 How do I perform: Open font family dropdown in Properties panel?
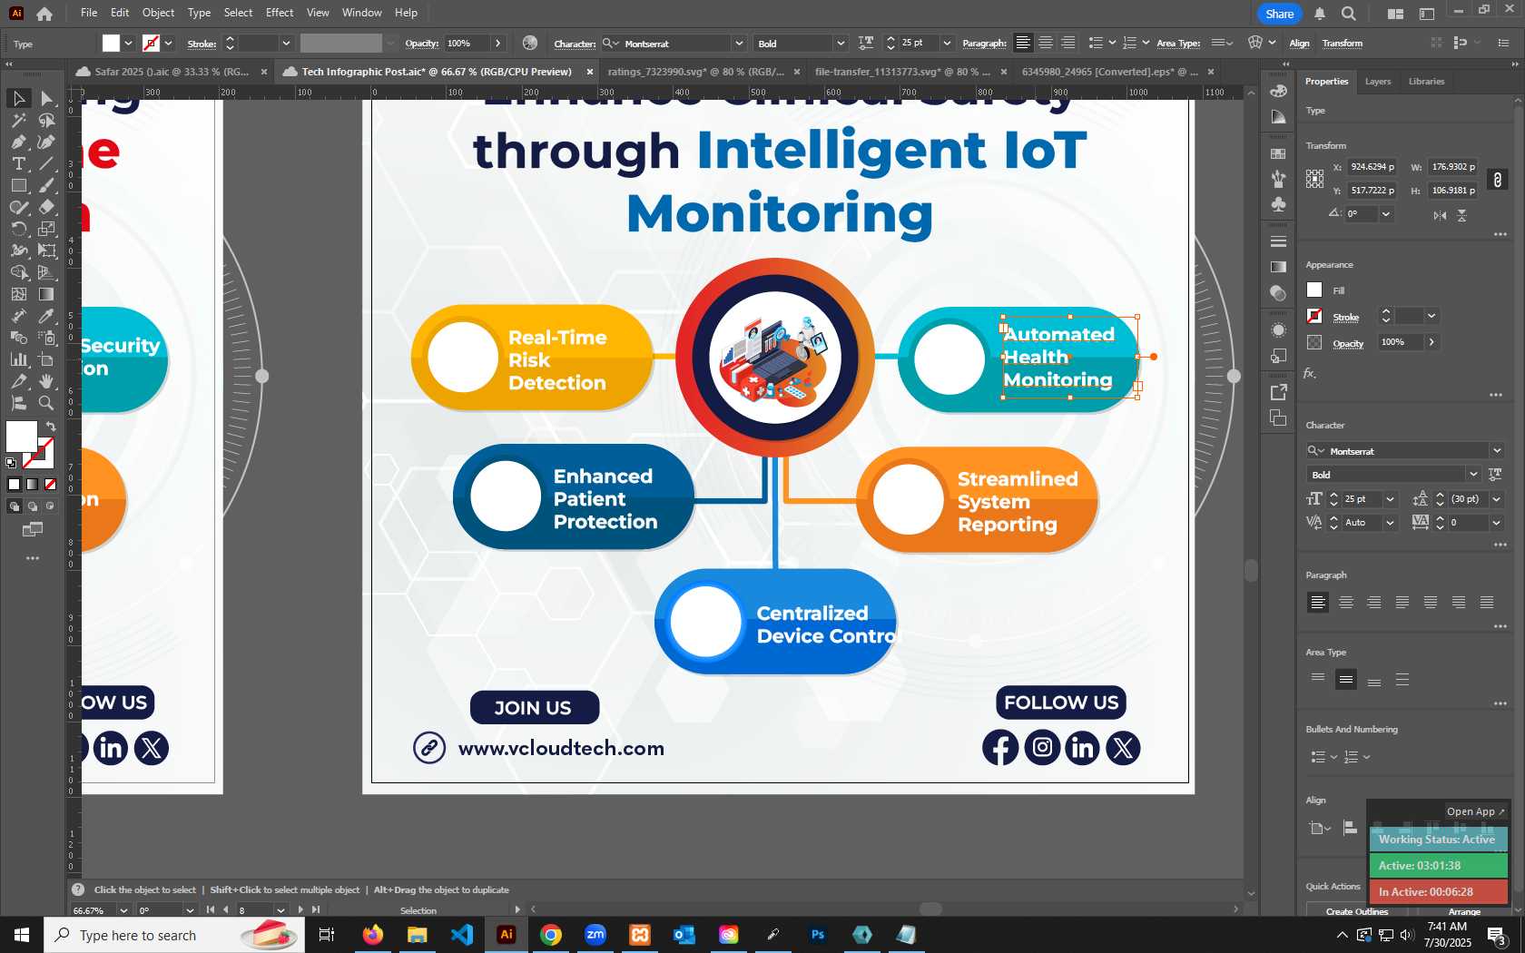(1497, 451)
